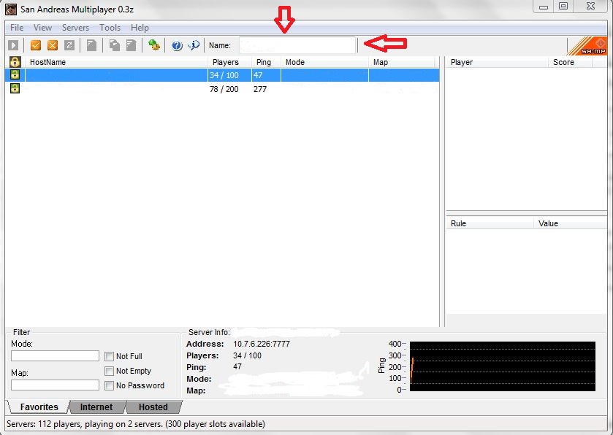This screenshot has height=435, width=613.
Task: Open the View menu
Action: tap(42, 28)
